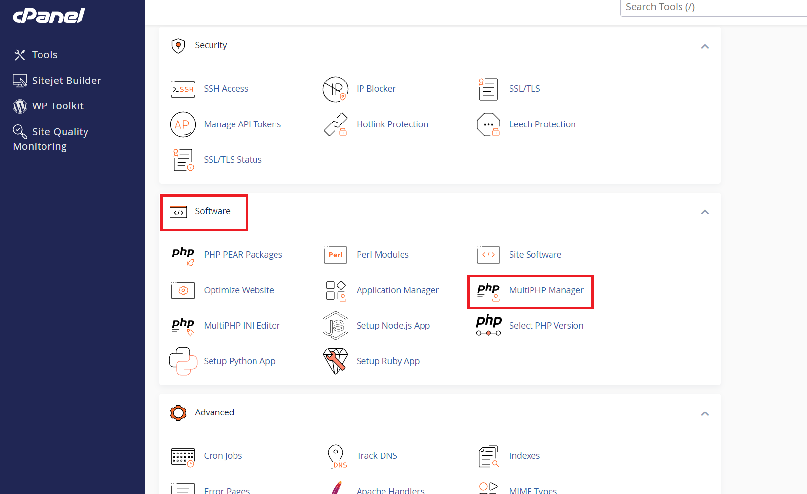Open the Application Manager link
This screenshot has width=807, height=494.
click(x=398, y=290)
